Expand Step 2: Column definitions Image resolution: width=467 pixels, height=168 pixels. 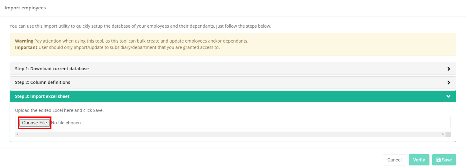43,82
